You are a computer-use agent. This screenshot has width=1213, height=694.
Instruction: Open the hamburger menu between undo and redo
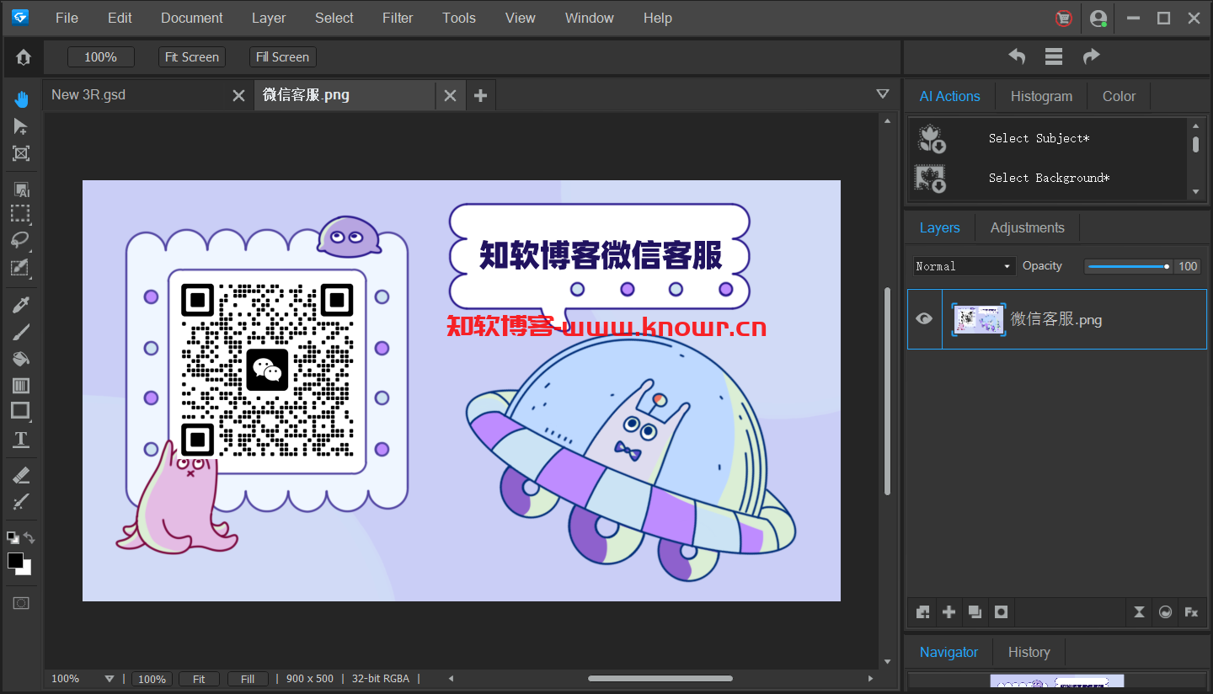tap(1054, 56)
